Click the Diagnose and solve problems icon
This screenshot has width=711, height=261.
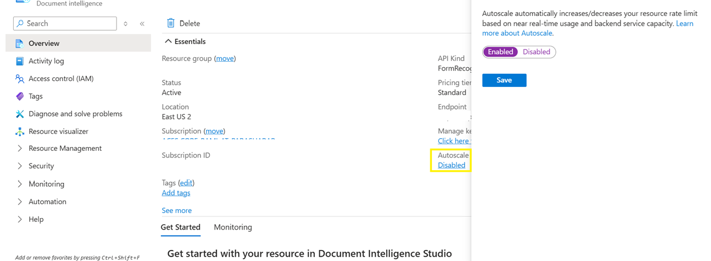pyautogui.click(x=20, y=114)
